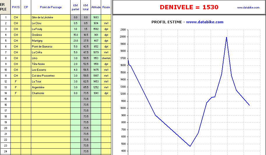The height and width of the screenshot is (155, 266).
Task: Click the DENIVELE = 1530 title
Action: (x=189, y=7)
